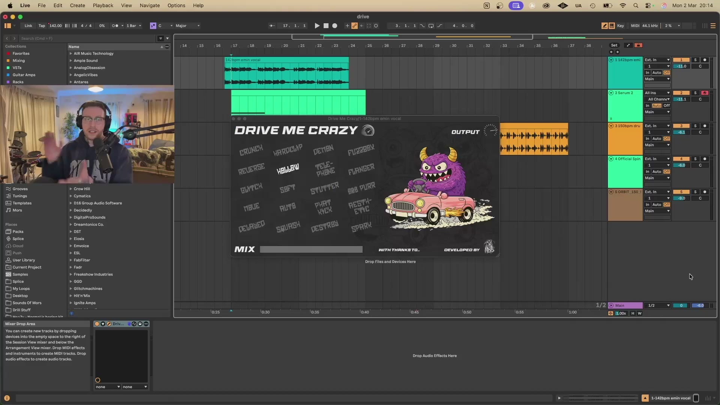Click the Drive device activator circle

click(97, 324)
